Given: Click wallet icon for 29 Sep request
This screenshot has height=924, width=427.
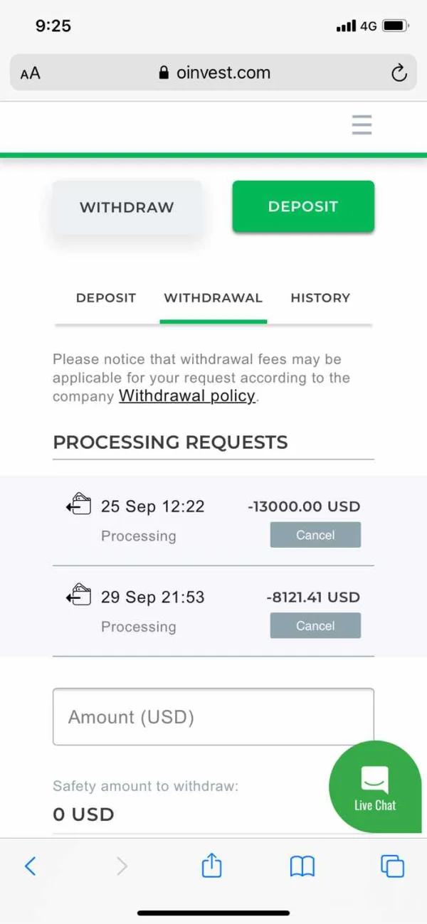Looking at the screenshot, I should [x=79, y=595].
